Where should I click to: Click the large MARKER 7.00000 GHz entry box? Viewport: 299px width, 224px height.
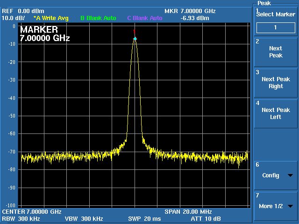[45, 34]
